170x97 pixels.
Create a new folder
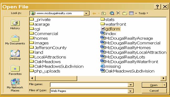pyautogui.click(x=125, y=13)
